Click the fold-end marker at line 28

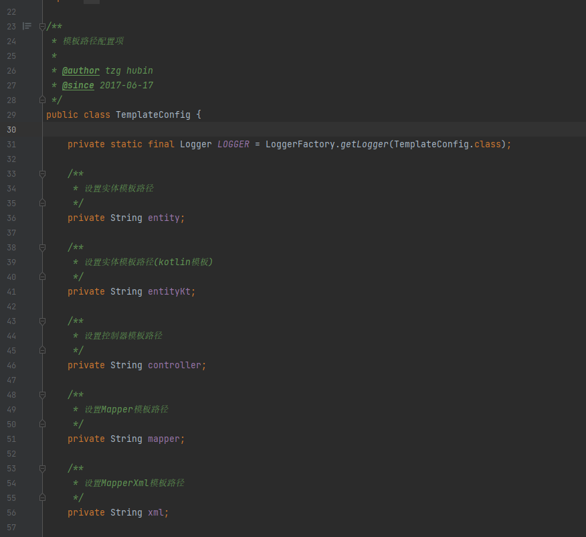click(x=42, y=99)
